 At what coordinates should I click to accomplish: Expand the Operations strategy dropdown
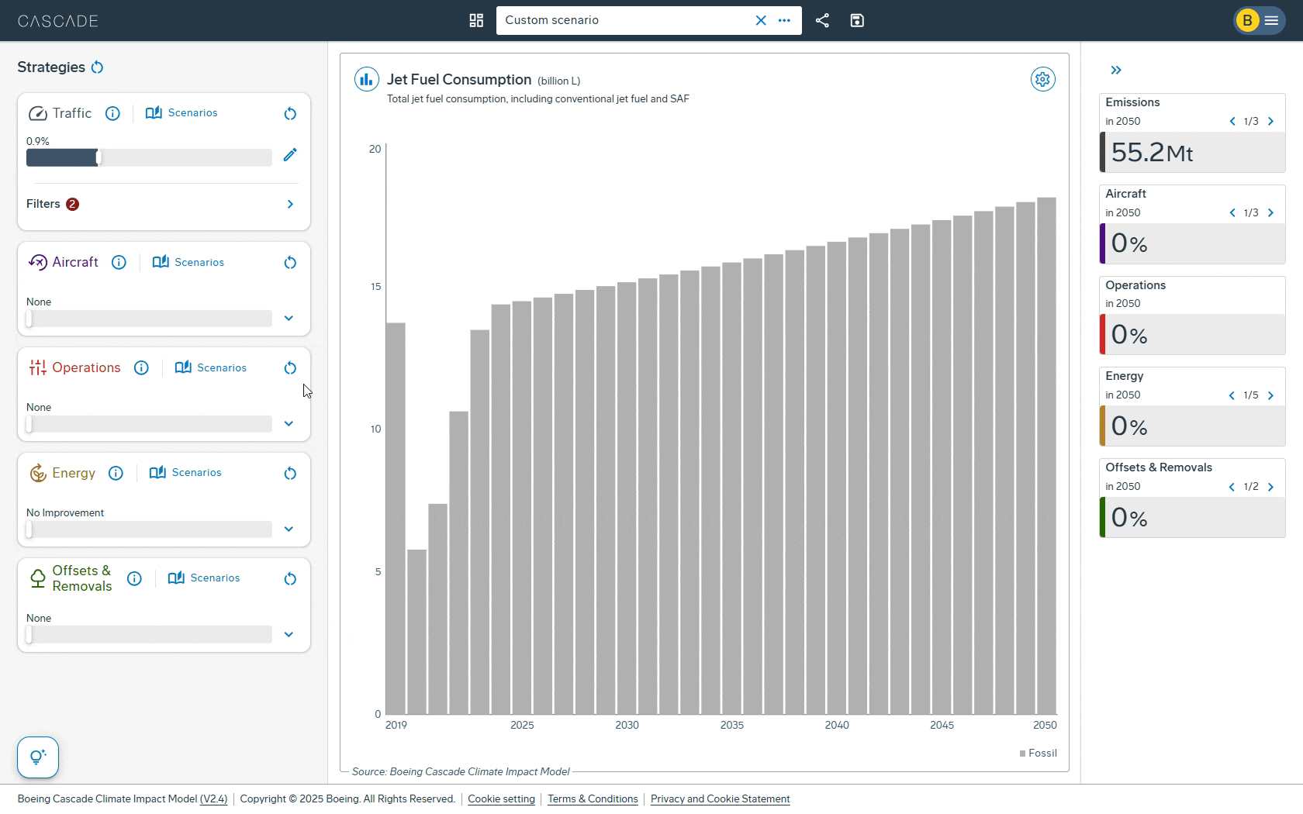289,424
